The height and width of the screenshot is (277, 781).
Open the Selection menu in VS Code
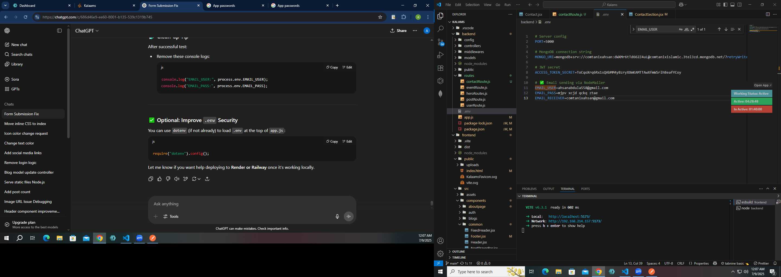[x=472, y=5]
